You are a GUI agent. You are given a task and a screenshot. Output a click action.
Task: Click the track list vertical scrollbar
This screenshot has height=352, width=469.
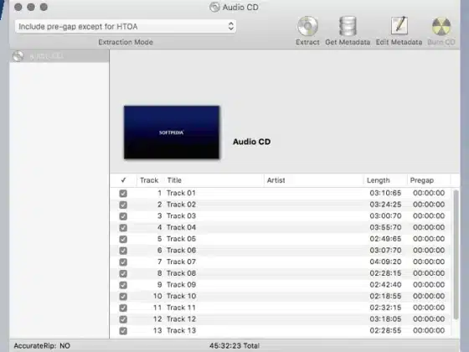pyautogui.click(x=456, y=255)
